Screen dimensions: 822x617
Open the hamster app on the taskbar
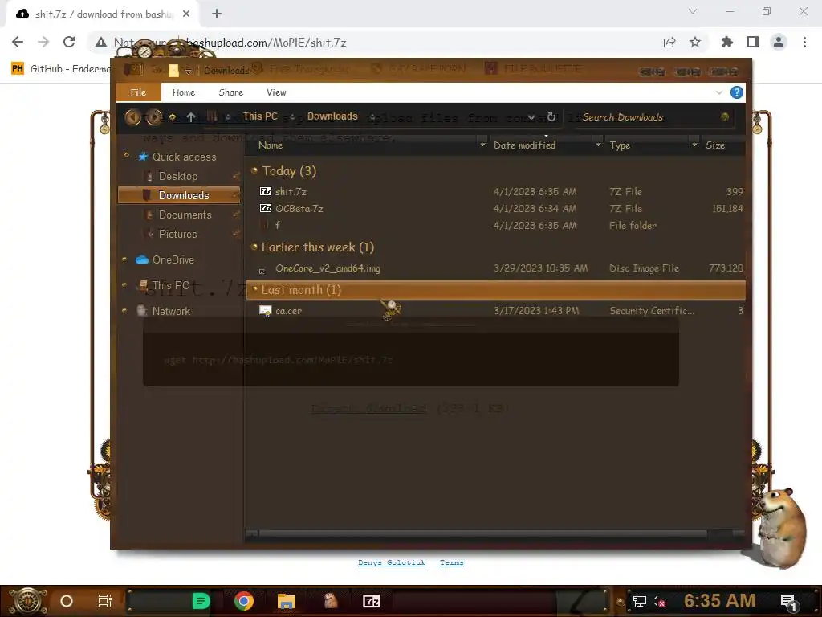(330, 601)
